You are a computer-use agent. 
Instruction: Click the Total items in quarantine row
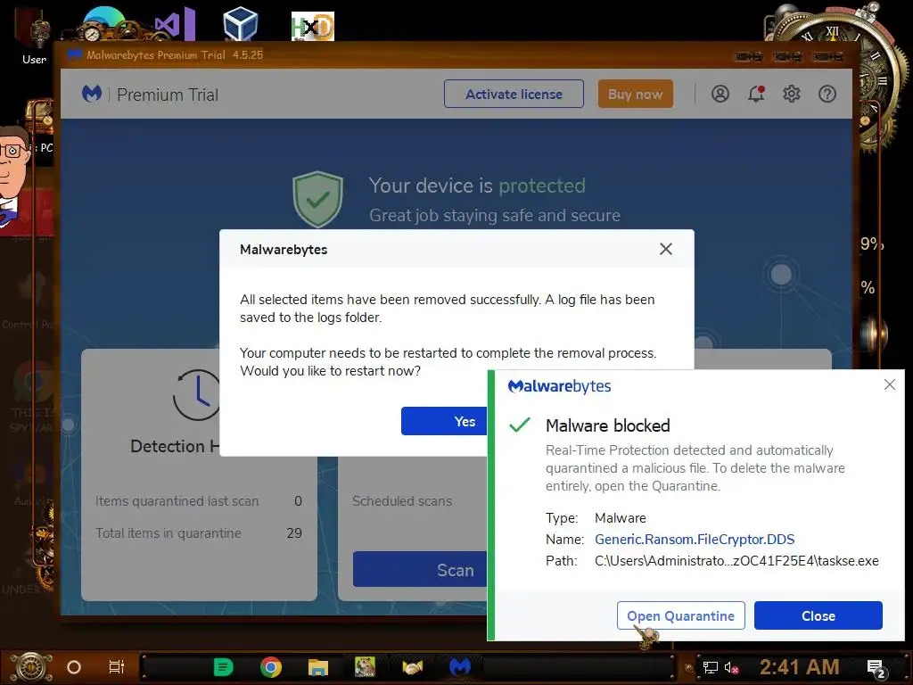pyautogui.click(x=199, y=533)
